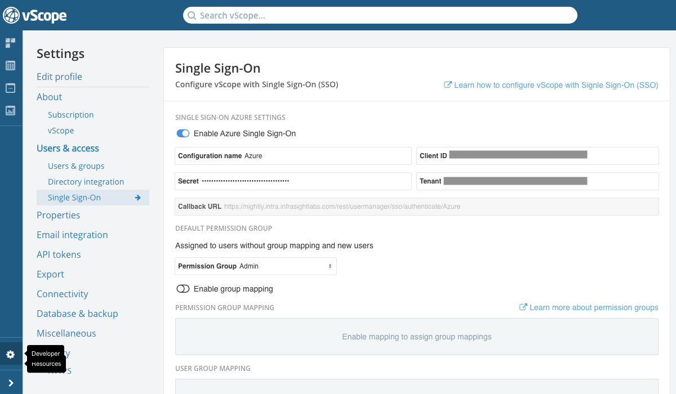Click the Single Sign-On page heading

217,68
